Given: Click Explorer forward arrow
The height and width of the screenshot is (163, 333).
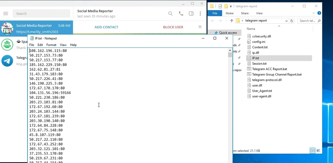Looking at the screenshot, I should pos(220,21).
